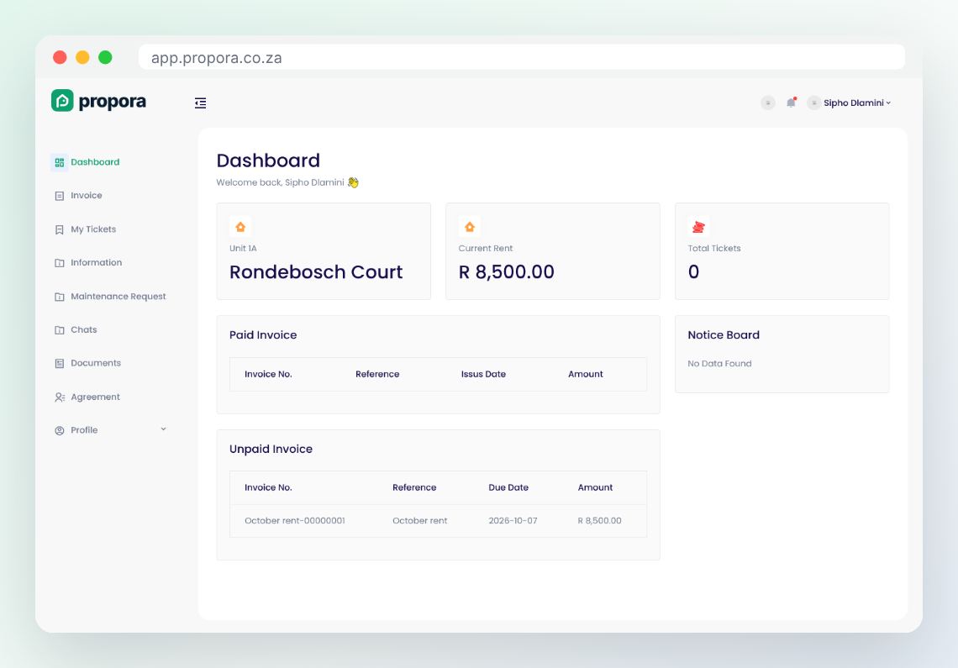
Task: Open invoice October rent-00000001
Action: click(294, 521)
